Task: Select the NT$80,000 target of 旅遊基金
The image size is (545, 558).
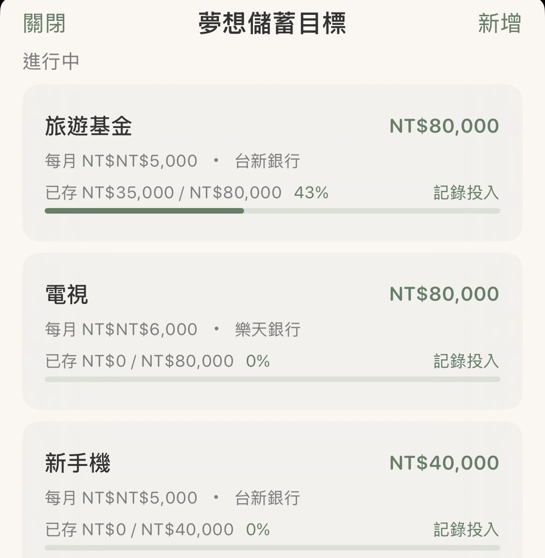Action: (x=444, y=126)
